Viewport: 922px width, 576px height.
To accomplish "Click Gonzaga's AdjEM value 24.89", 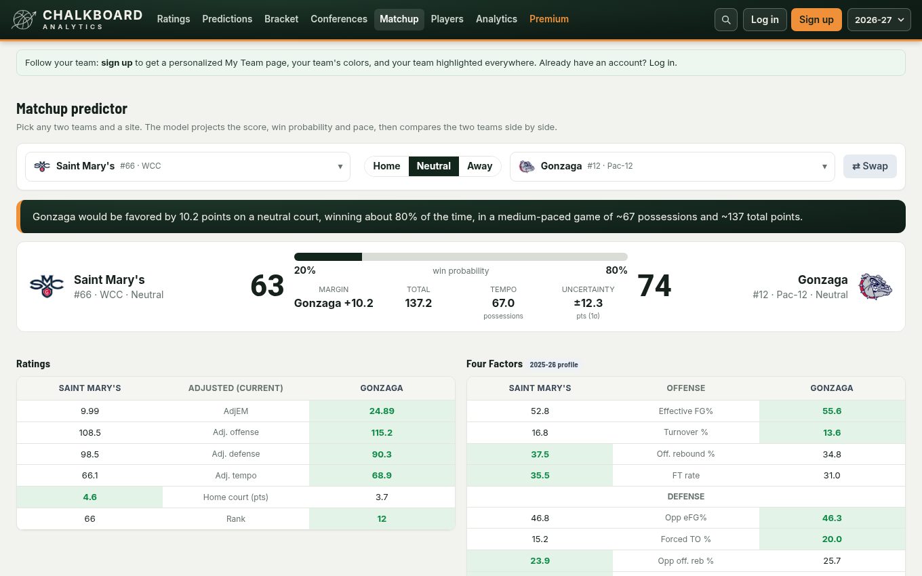I will (382, 411).
